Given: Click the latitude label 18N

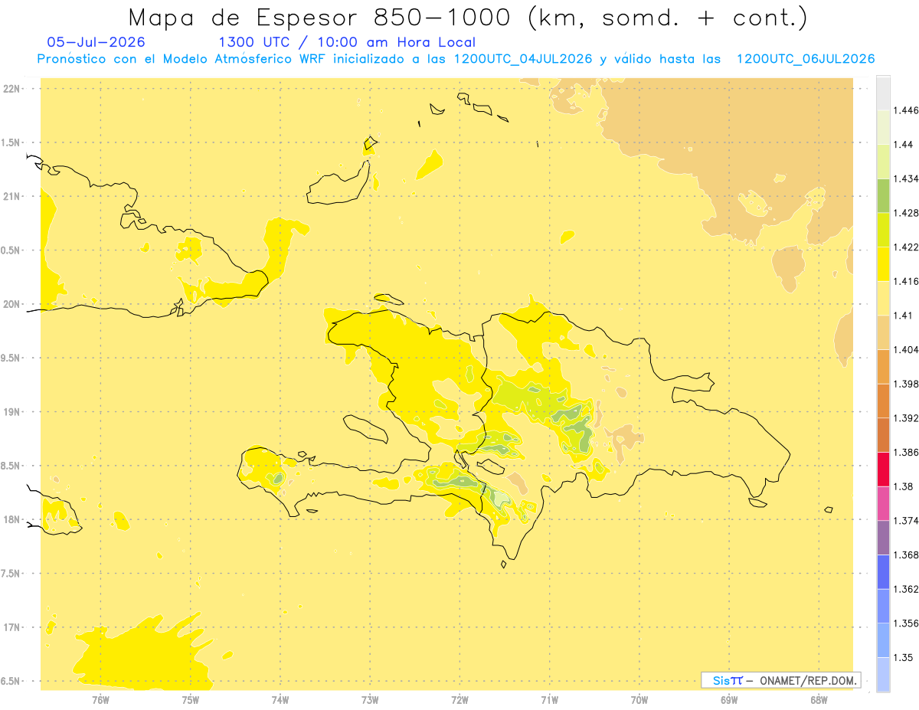Looking at the screenshot, I should (12, 520).
